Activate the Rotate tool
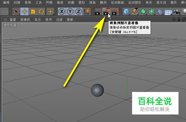Viewport: 186px width, 122px height. (41, 11)
